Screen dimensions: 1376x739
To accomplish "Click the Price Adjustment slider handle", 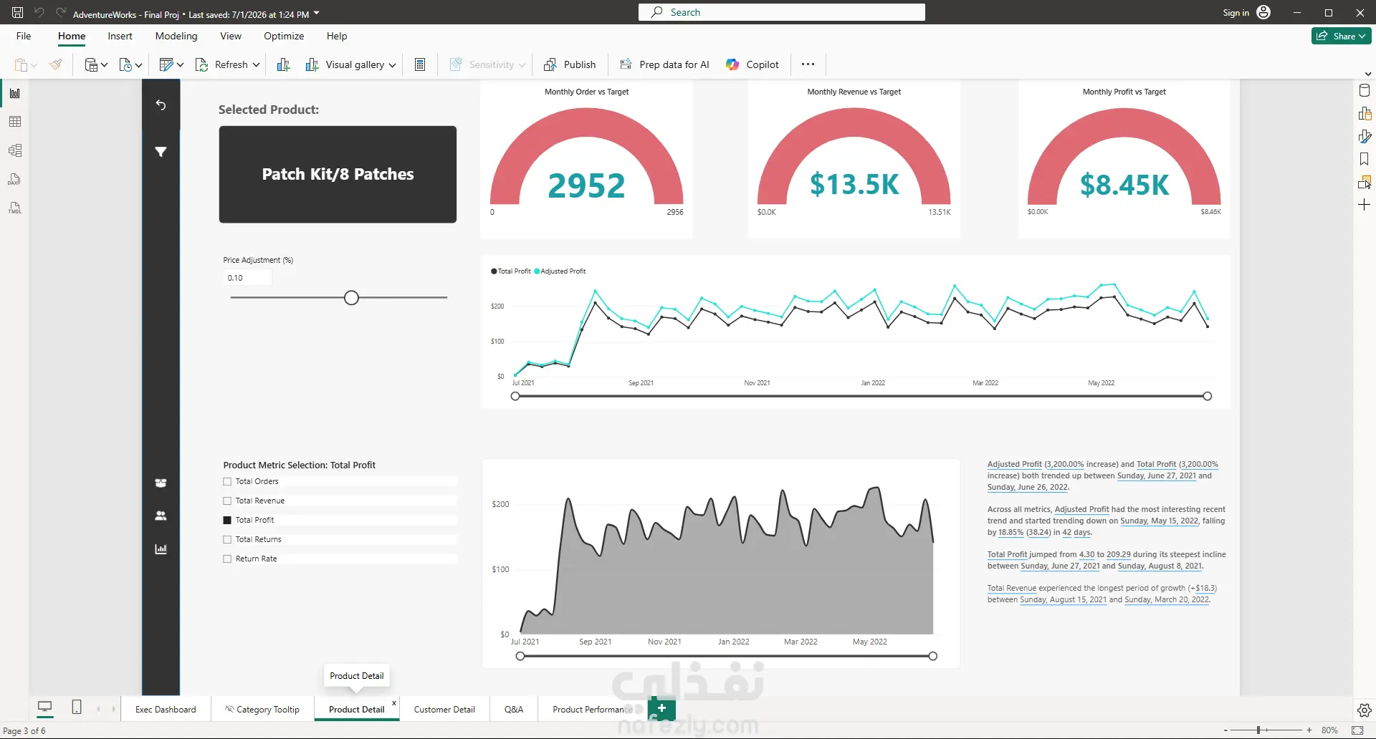I will click(x=351, y=298).
